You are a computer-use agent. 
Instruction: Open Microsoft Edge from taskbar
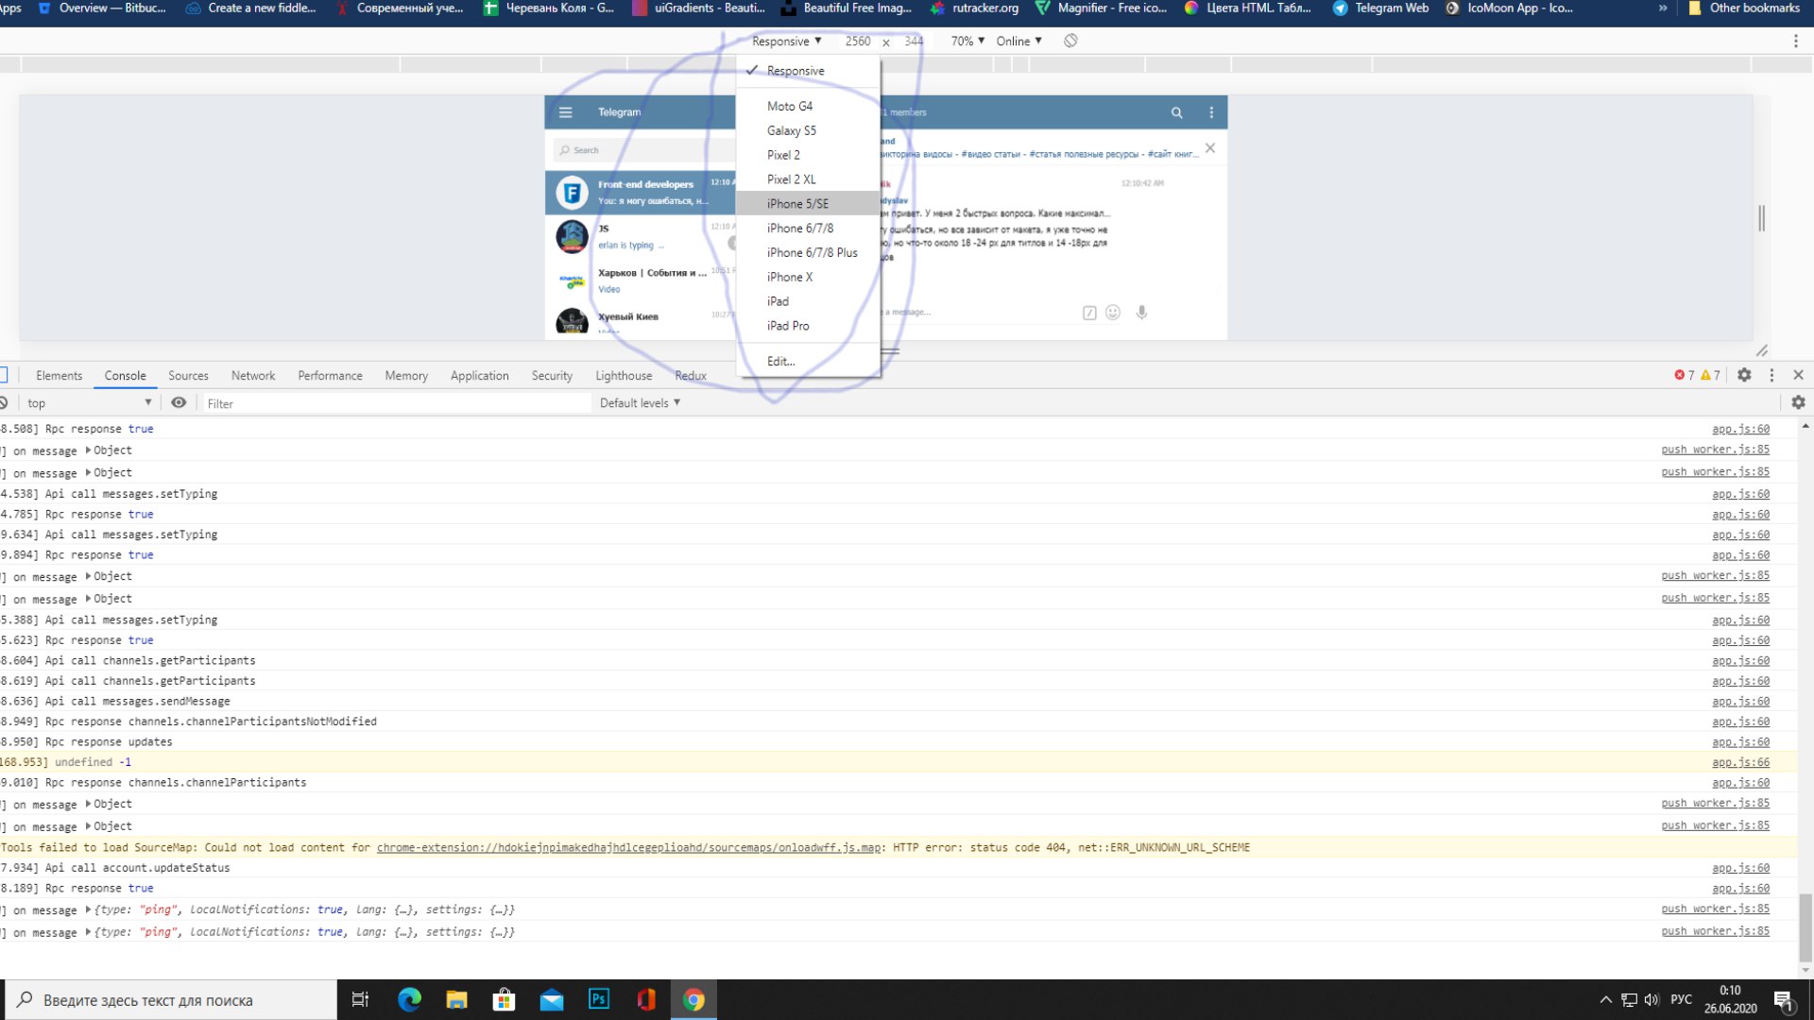[409, 999]
